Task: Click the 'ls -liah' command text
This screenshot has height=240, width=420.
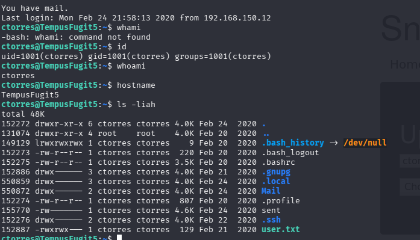Action: (x=136, y=105)
